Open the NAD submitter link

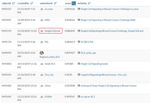(47, 20)
